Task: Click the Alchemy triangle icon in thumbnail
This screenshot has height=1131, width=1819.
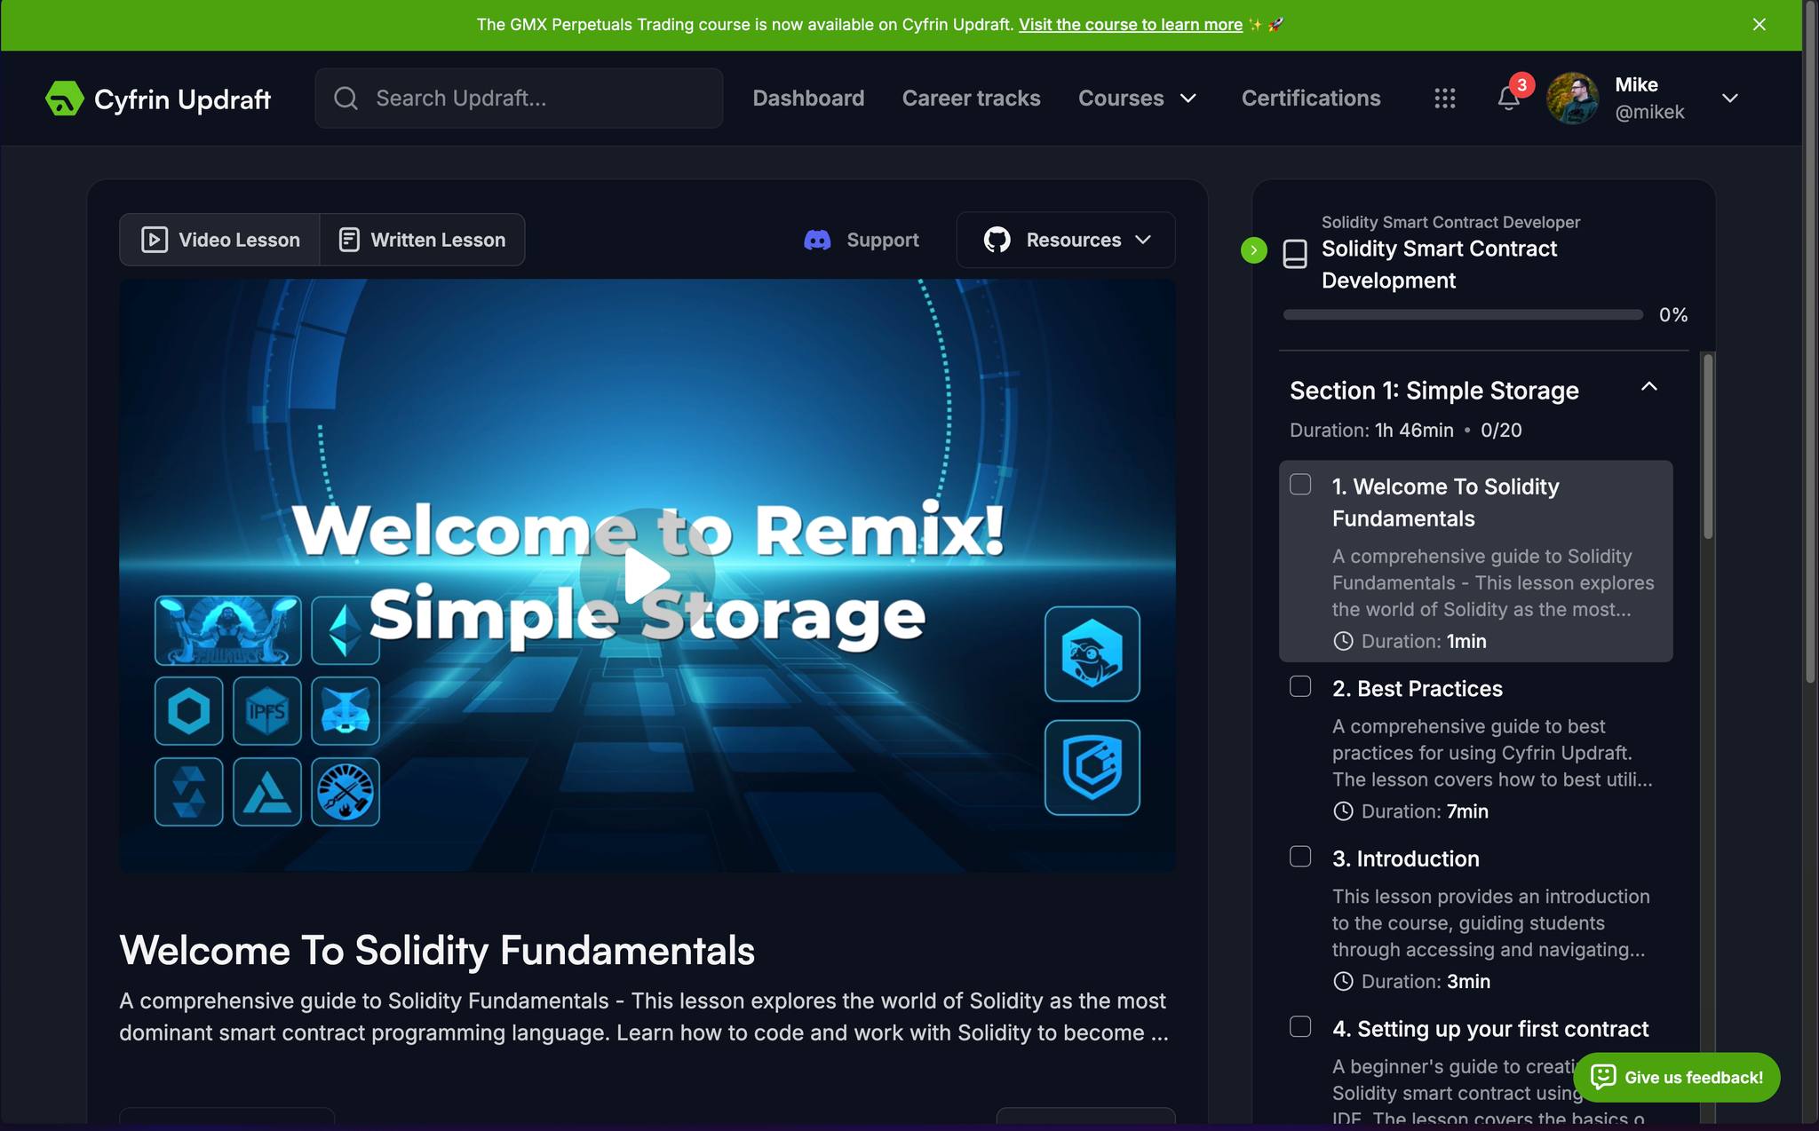Action: click(267, 792)
